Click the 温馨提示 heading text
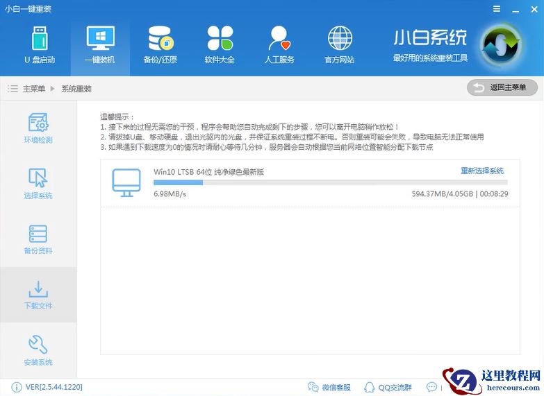The height and width of the screenshot is (396, 544). click(117, 117)
